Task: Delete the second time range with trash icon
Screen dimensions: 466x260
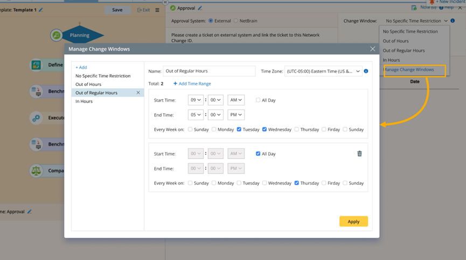Action: (359, 154)
